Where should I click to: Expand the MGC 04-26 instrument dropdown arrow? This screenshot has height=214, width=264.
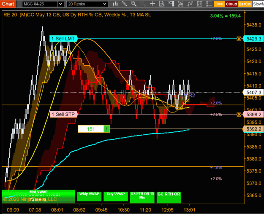(60, 4)
